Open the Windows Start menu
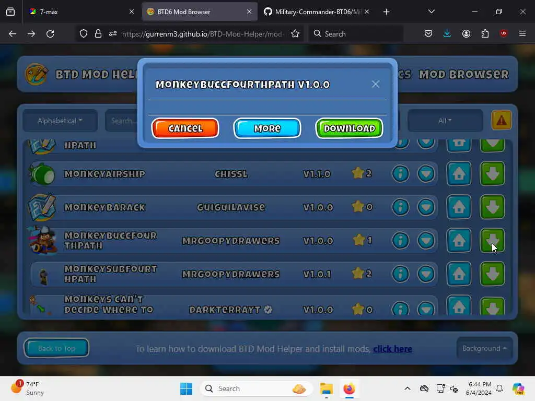The width and height of the screenshot is (535, 401). point(186,388)
